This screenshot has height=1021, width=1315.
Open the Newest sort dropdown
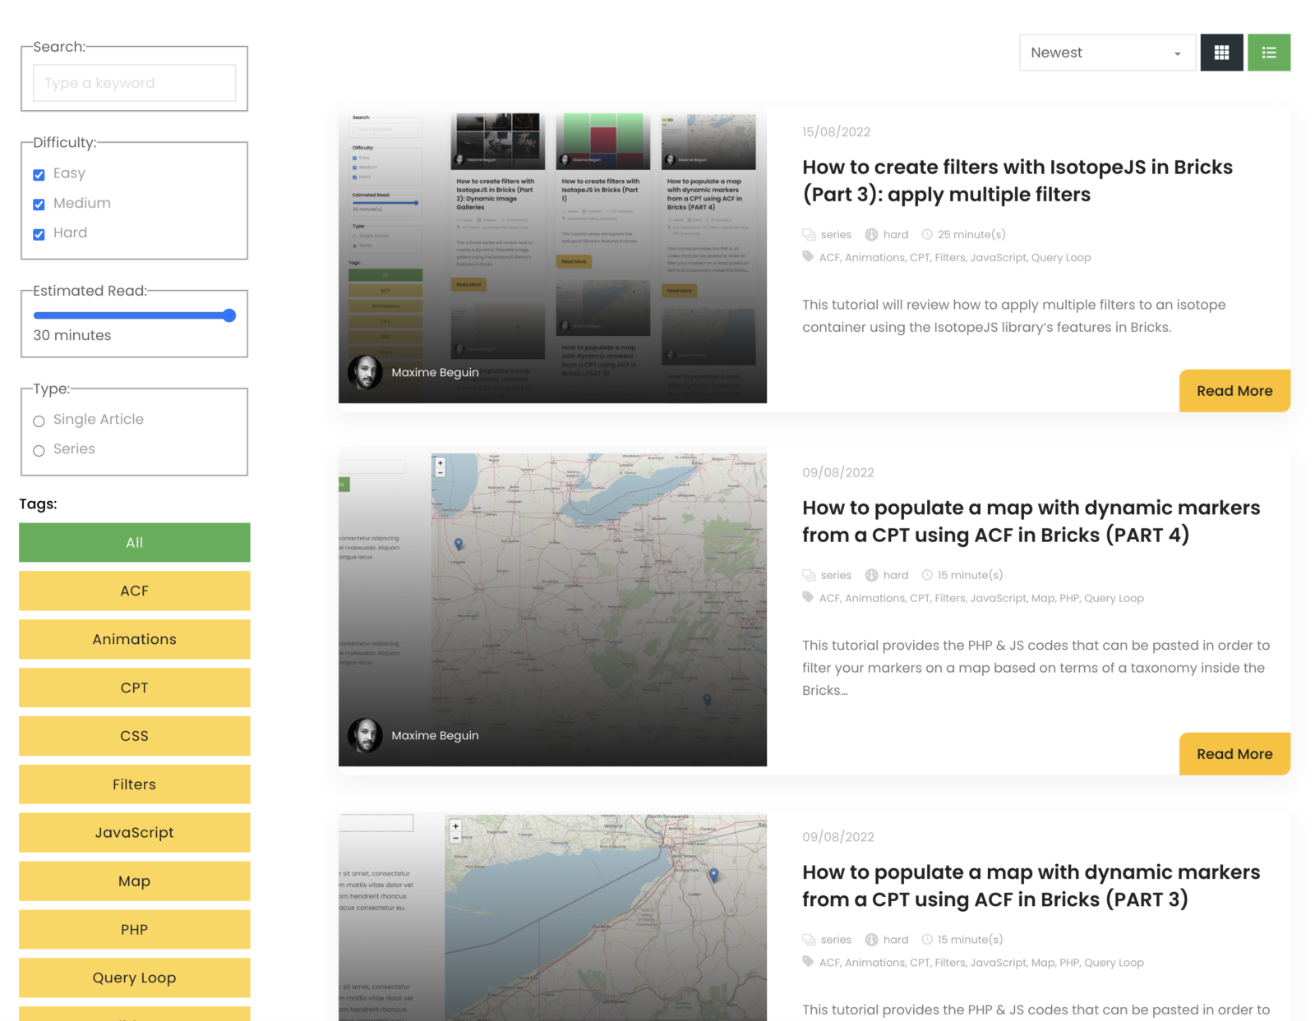click(x=1106, y=53)
